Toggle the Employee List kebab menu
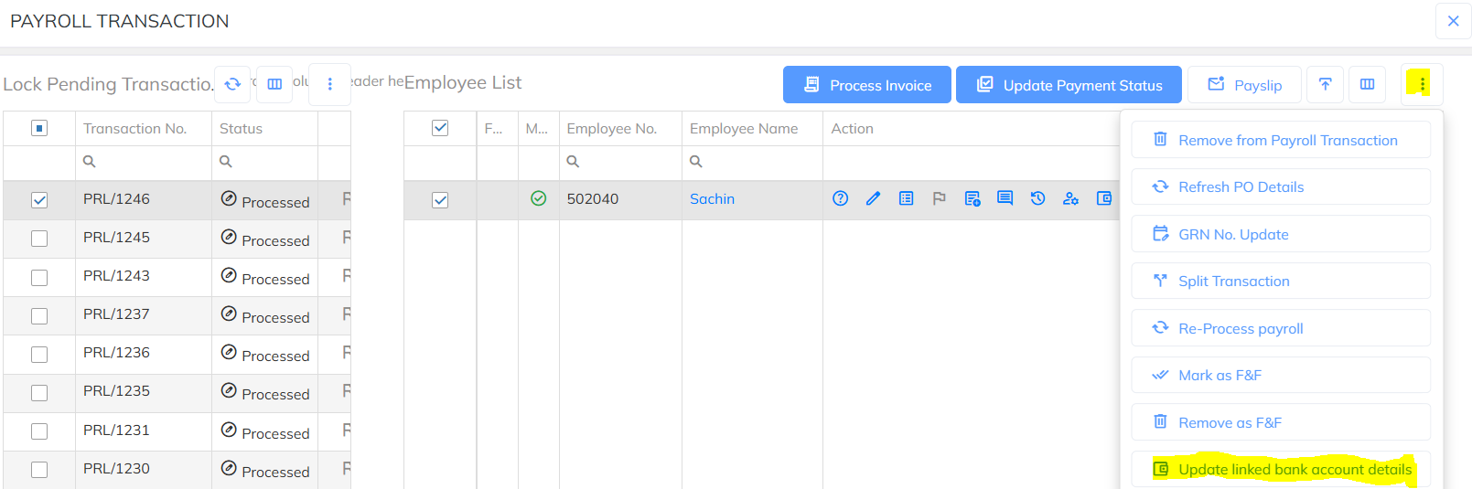Viewport: 1472px width, 489px height. pyautogui.click(x=1422, y=84)
